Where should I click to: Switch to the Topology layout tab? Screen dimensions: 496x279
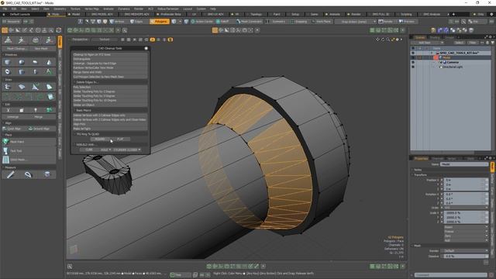click(x=256, y=14)
